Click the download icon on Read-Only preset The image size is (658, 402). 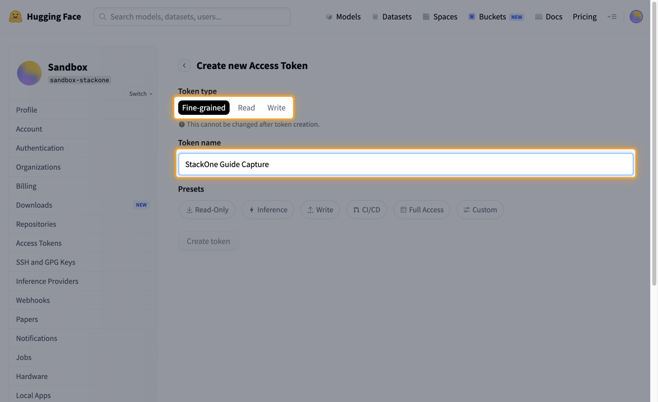pyautogui.click(x=189, y=209)
